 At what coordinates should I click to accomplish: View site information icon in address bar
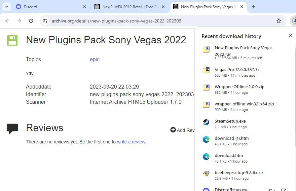click(x=45, y=21)
